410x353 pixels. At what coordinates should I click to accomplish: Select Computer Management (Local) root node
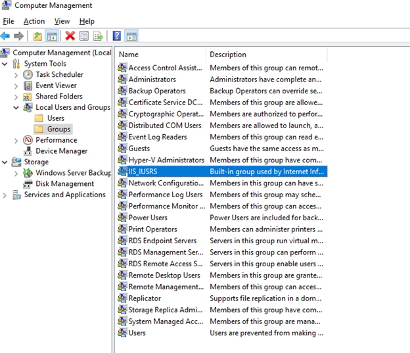point(62,53)
